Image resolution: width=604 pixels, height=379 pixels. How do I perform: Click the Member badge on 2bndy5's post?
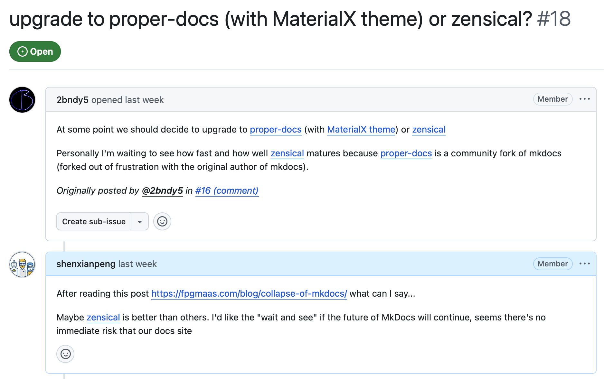pyautogui.click(x=552, y=99)
